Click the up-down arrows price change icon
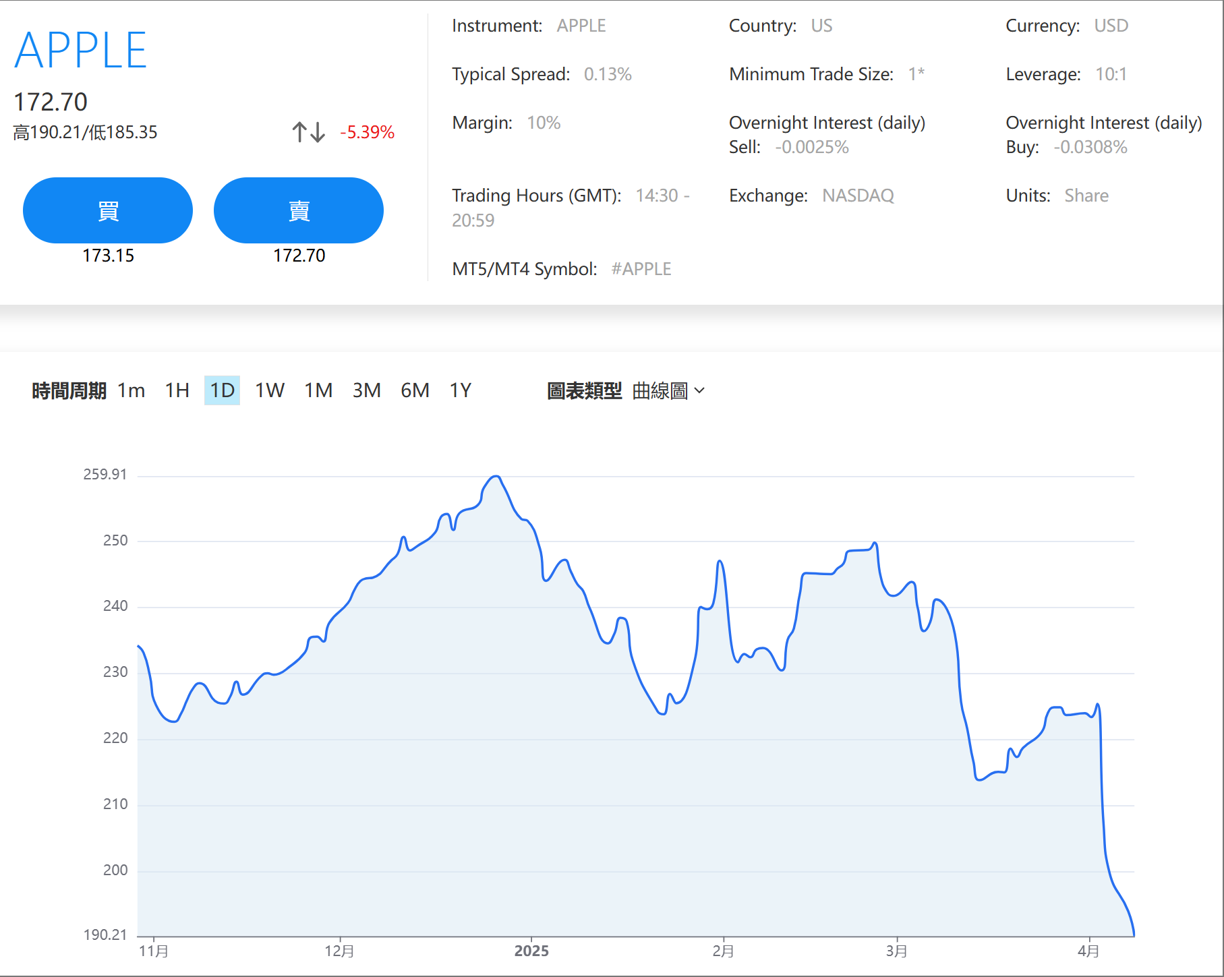 point(309,131)
